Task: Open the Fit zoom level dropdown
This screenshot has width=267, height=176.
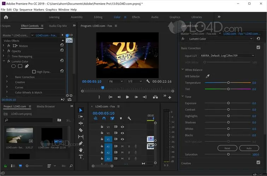Action: (116, 81)
